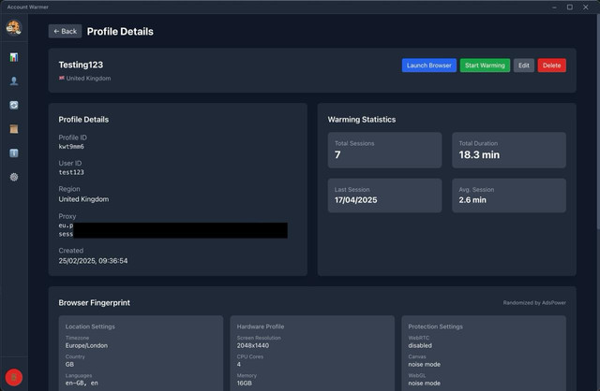This screenshot has height=391, width=600.
Task: Open the blue info sidebar icon
Action: pos(14,153)
